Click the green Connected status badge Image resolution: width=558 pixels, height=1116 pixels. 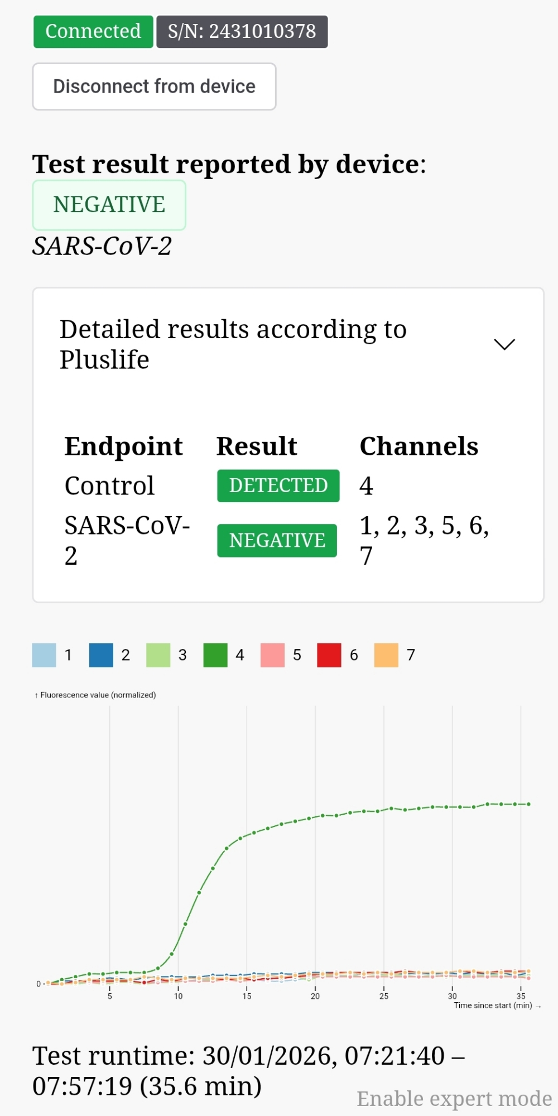tap(93, 32)
